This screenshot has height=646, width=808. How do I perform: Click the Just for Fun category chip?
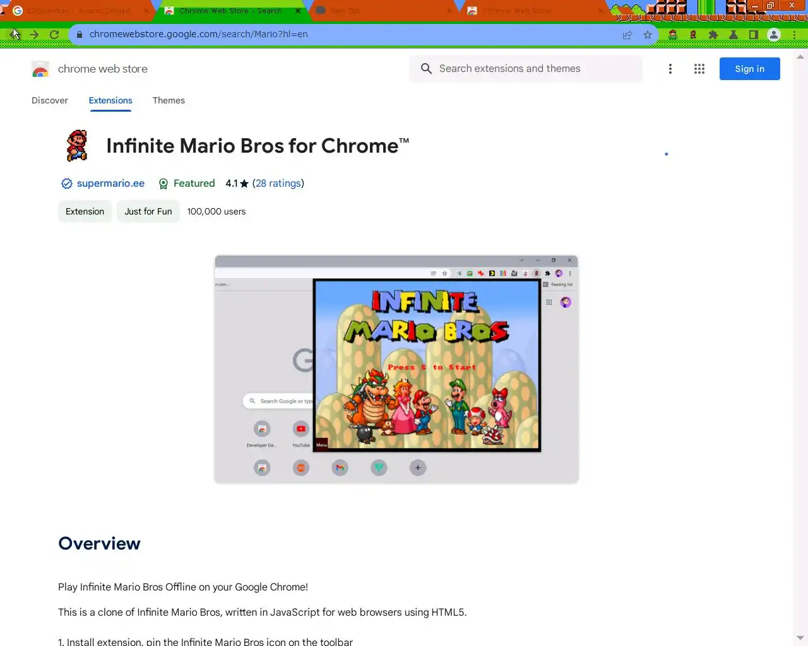[x=148, y=211]
